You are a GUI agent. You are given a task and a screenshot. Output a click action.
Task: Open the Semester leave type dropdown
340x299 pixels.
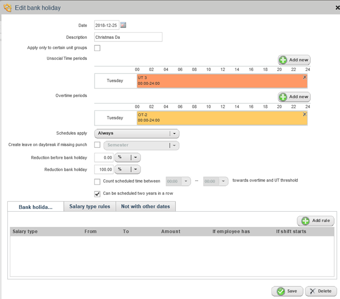point(142,146)
